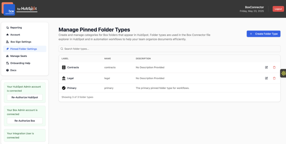Open the yellow asterisk side widget

click(x=283, y=73)
